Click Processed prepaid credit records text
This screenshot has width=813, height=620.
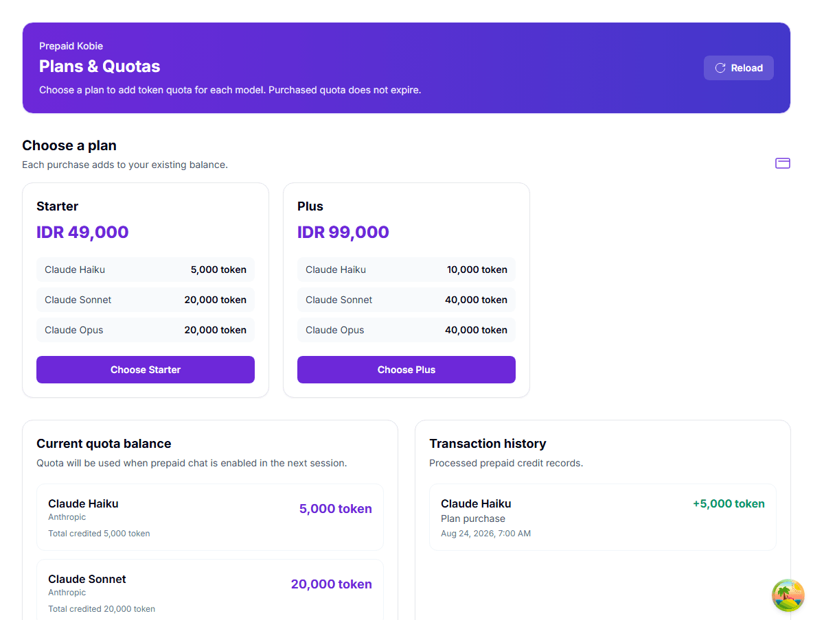tap(506, 463)
